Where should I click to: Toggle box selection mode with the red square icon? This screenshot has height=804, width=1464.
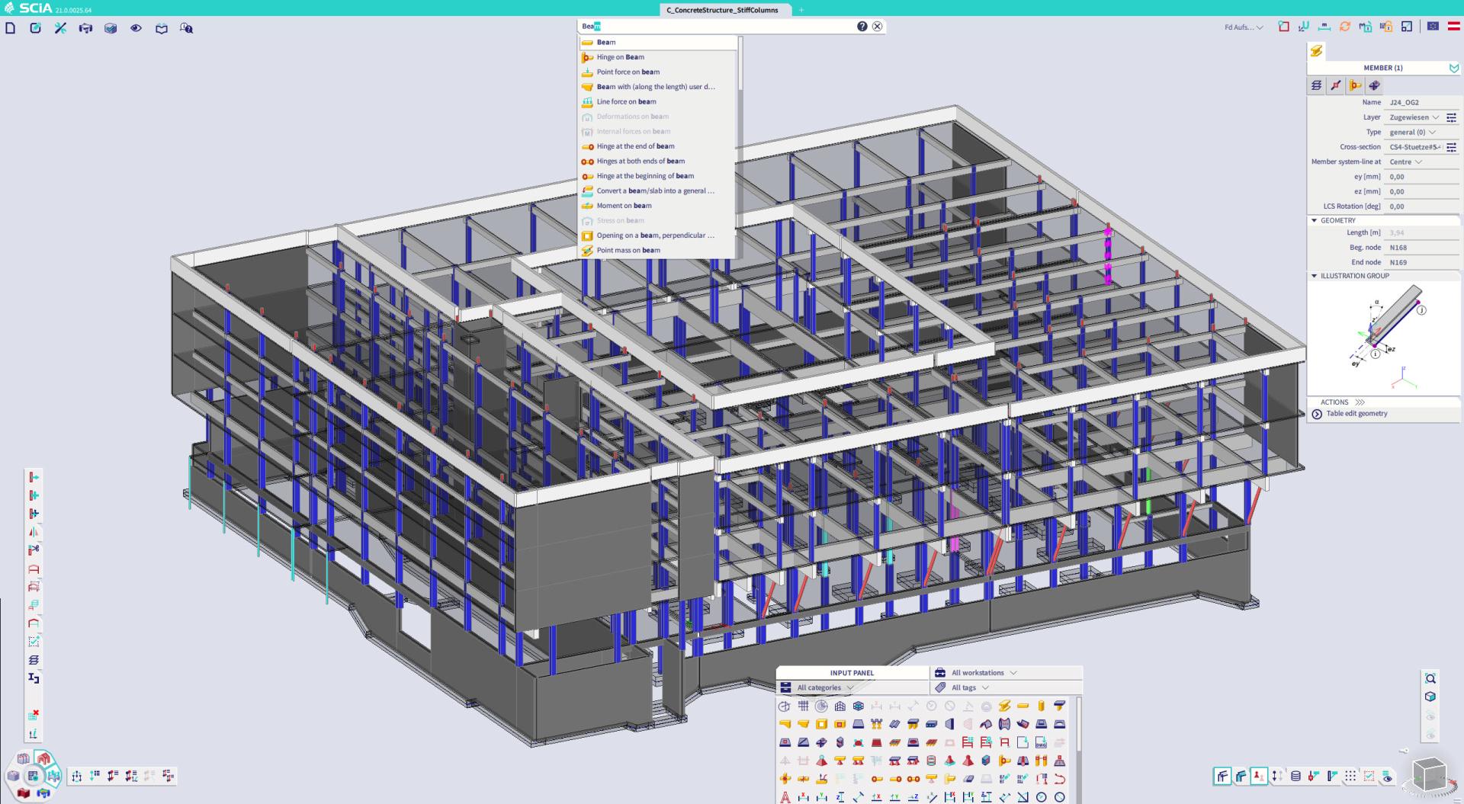coord(1284,27)
